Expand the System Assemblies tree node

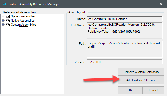coord(3,16)
